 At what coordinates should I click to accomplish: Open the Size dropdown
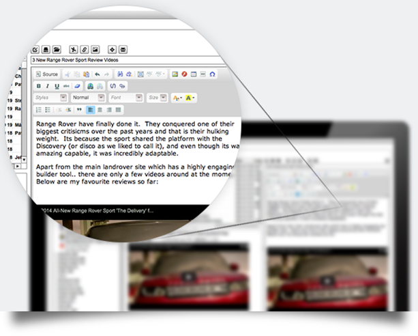pos(158,98)
